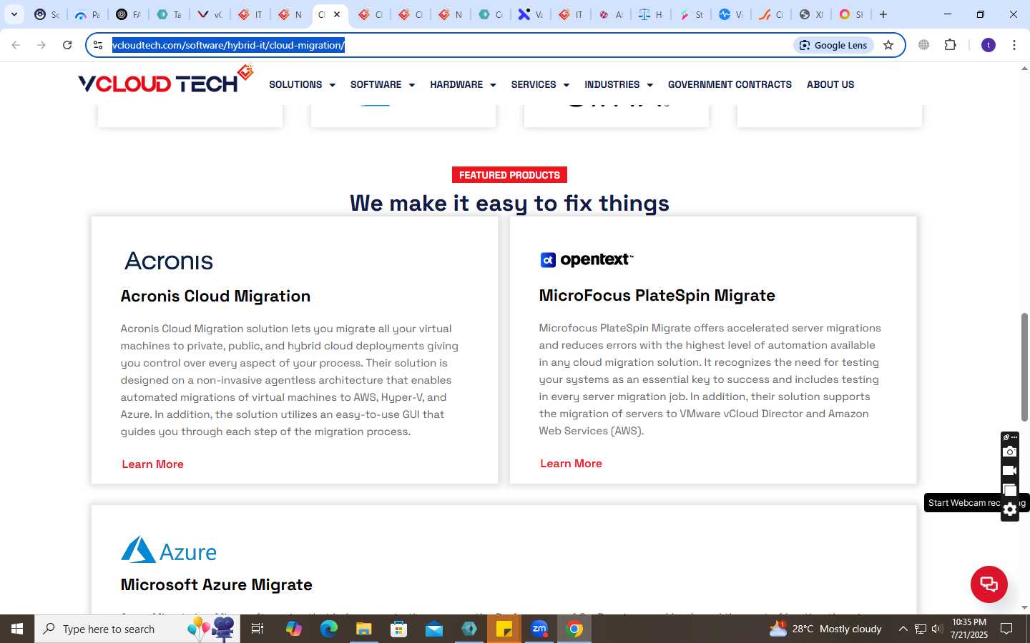Switch to the tab with the globe icon
The width and height of the screenshot is (1030, 643).
pyautogui.click(x=810, y=14)
